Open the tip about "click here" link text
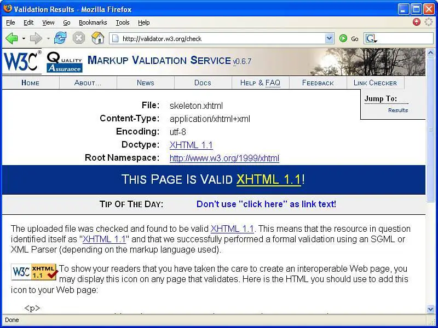The image size is (438, 328). click(x=266, y=204)
